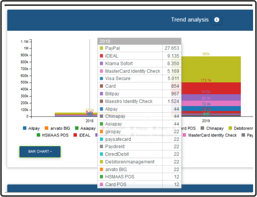Click the giropay tooltip row
Screen dimensions: 257x197
coord(139,132)
